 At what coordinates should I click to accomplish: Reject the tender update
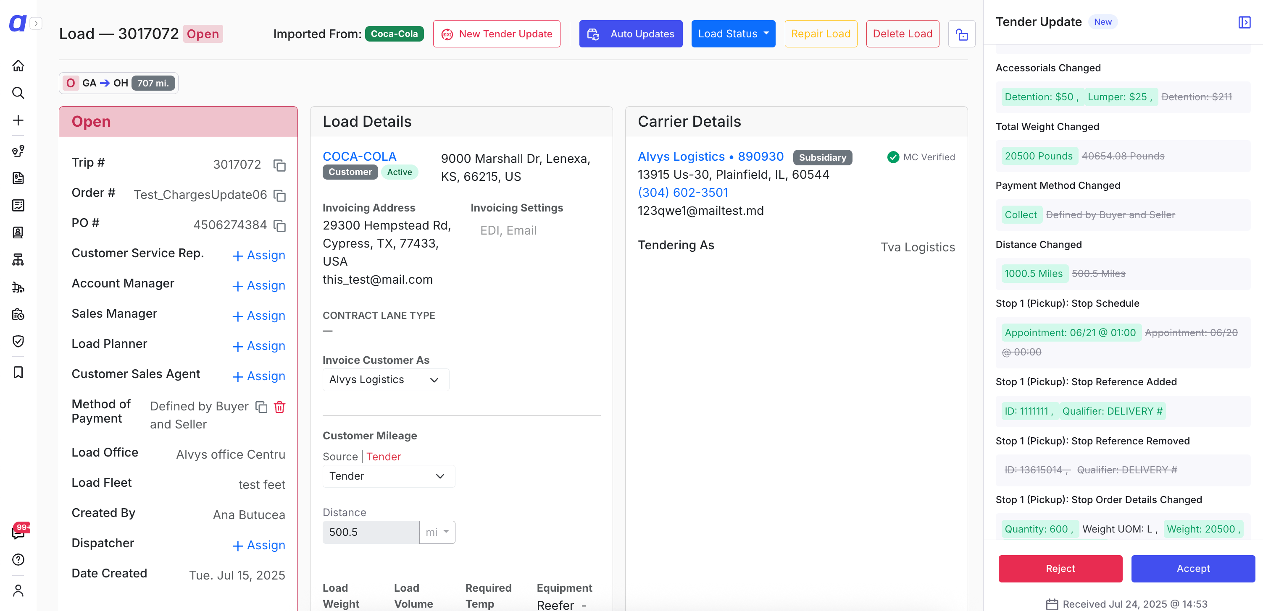pyautogui.click(x=1060, y=568)
